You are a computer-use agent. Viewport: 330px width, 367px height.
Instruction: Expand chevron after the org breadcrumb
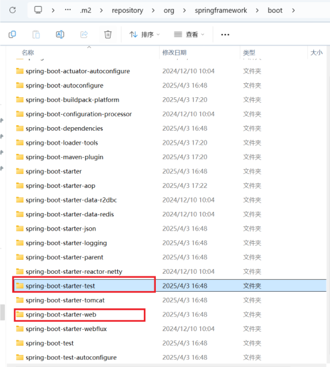[184, 10]
